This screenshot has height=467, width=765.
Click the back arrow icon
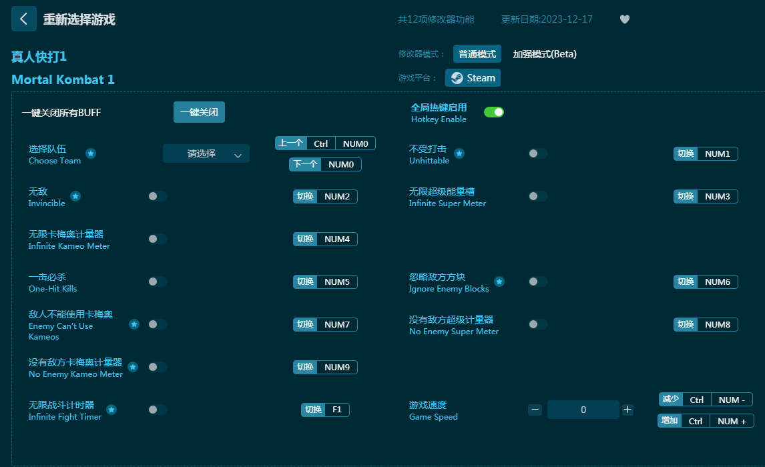click(23, 19)
